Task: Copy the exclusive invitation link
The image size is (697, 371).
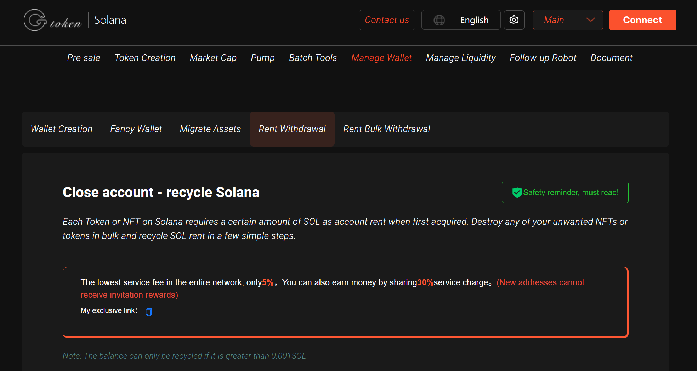Action: pyautogui.click(x=148, y=312)
